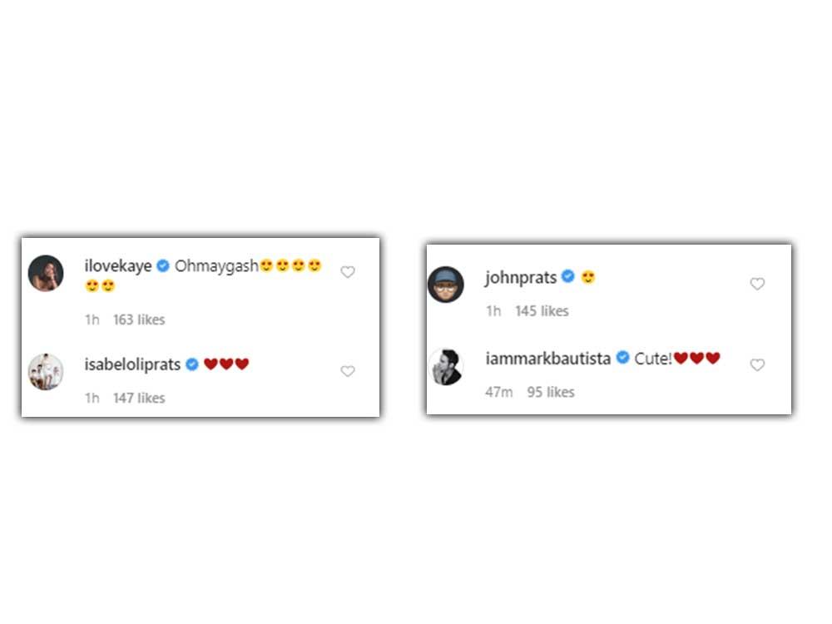Visit the ilovekaye username link
This screenshot has width=832, height=624.
[118, 266]
